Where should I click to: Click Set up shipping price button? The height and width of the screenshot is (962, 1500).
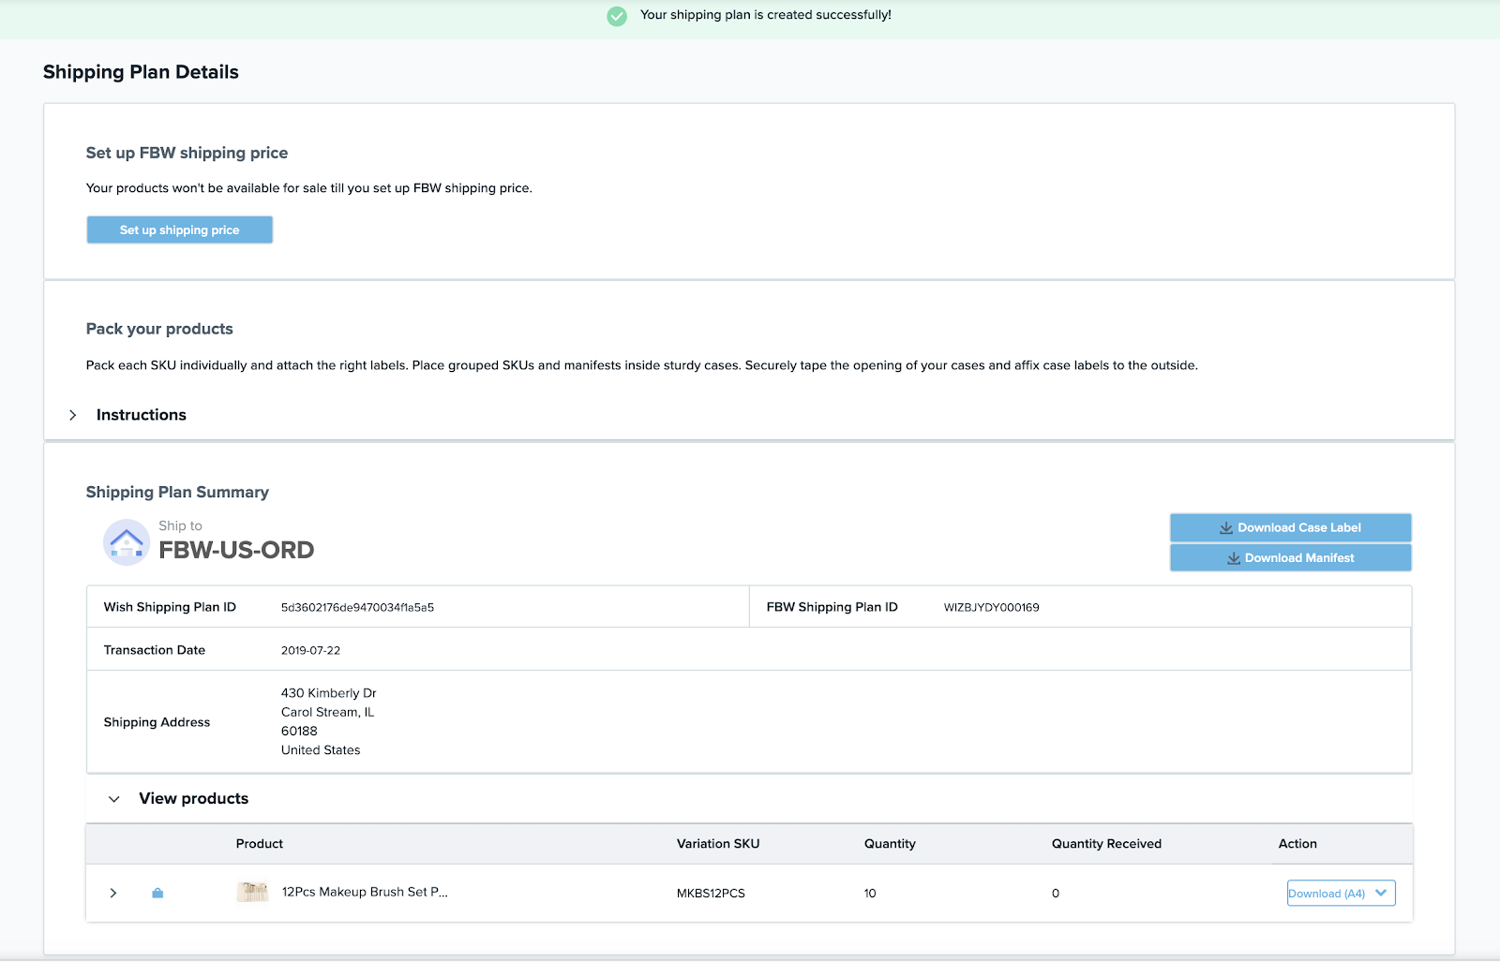tap(180, 230)
